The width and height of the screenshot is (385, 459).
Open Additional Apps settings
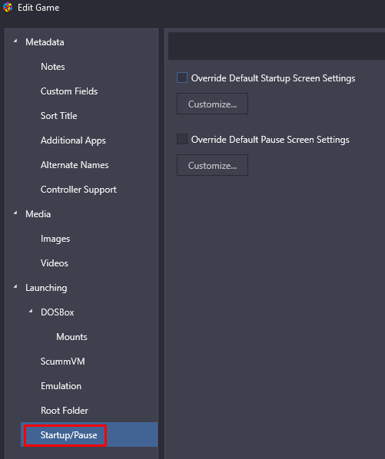[x=73, y=140]
